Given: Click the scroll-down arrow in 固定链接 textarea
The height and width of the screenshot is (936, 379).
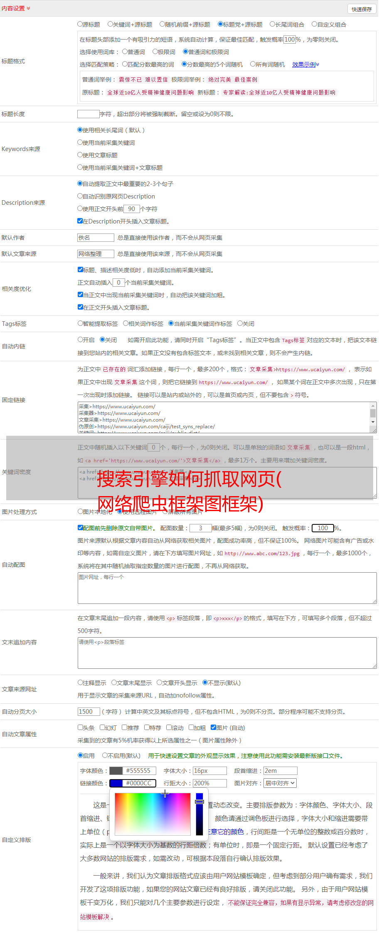Looking at the screenshot, I should click(373, 422).
